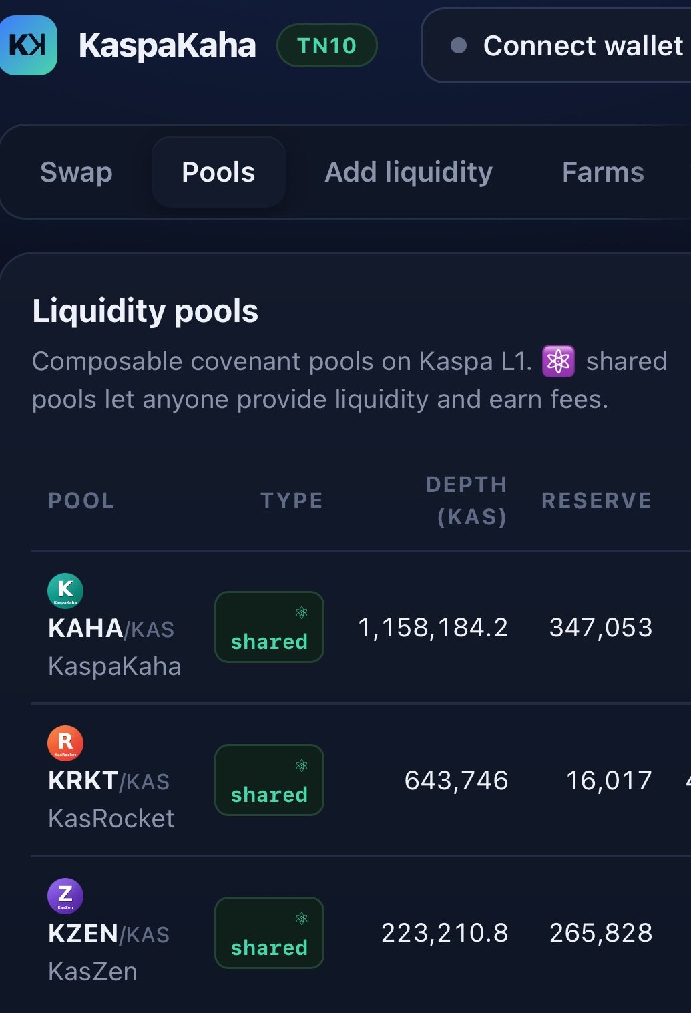
Task: Switch to Add liquidity tab
Action: (x=409, y=172)
